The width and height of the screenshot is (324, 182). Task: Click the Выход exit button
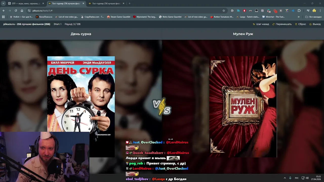coord(315,24)
